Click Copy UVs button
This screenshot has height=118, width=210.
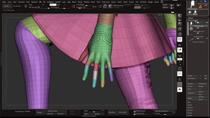(x=52, y=114)
